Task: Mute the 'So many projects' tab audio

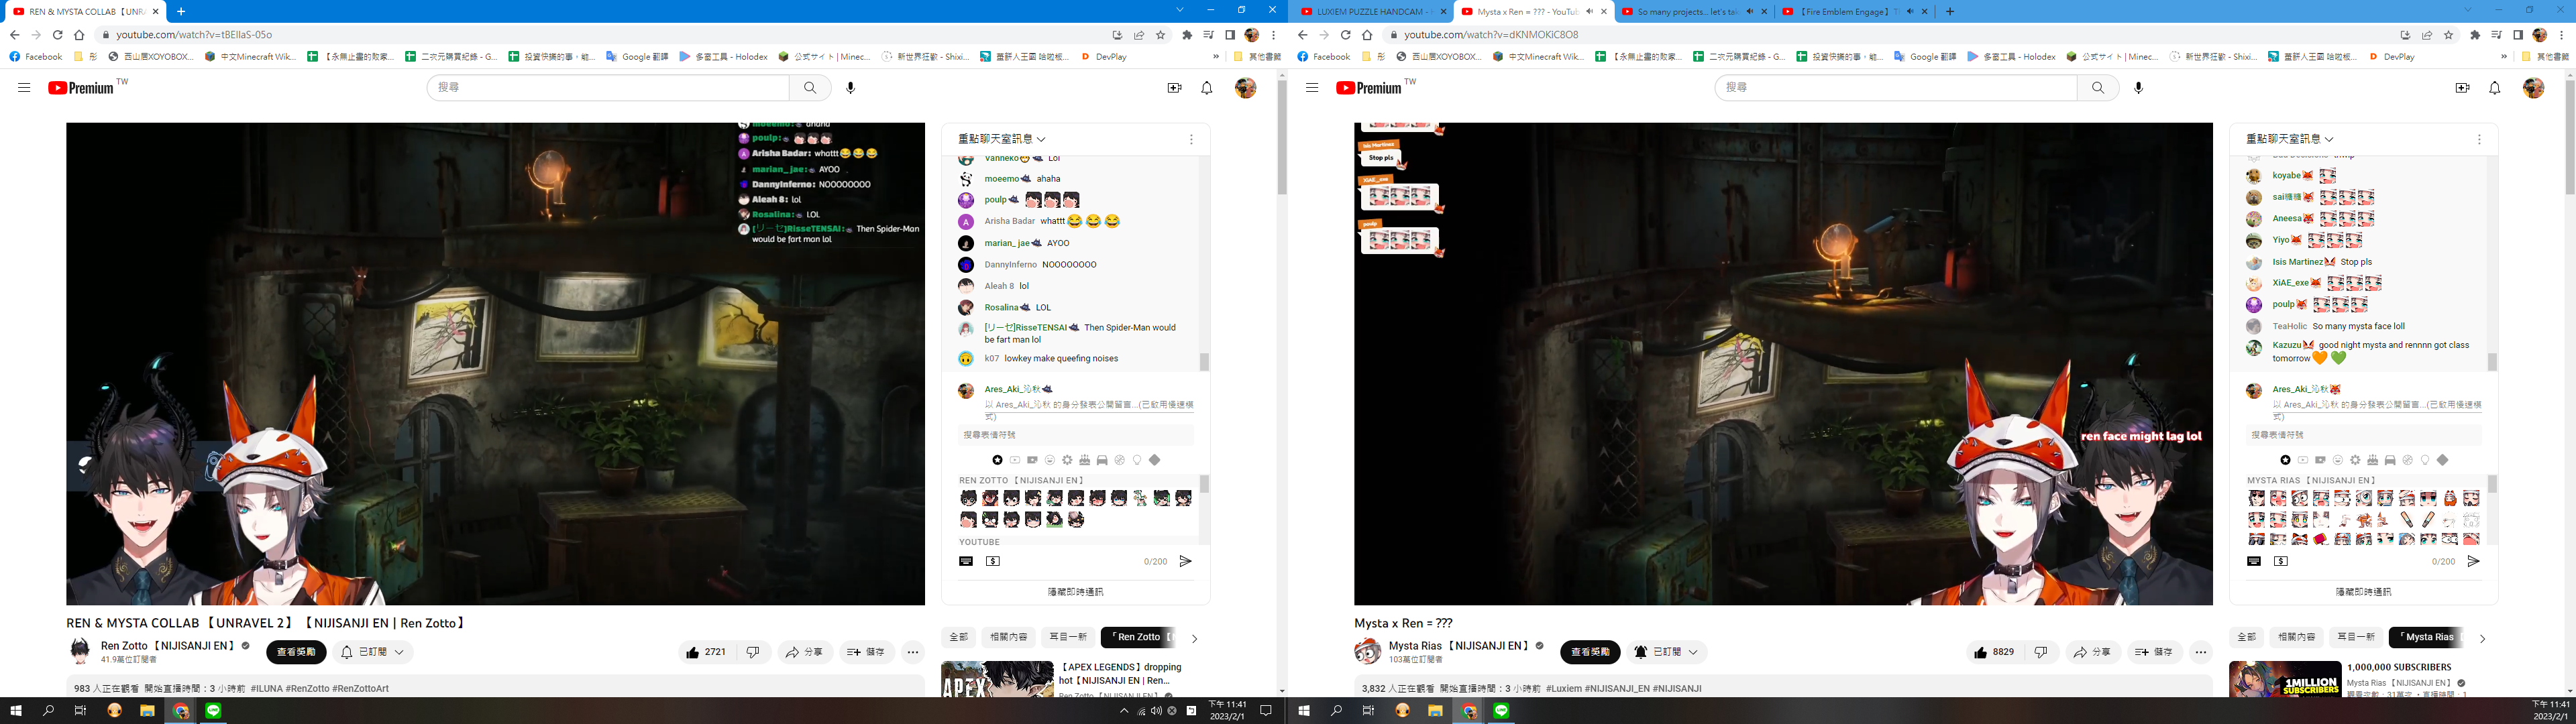Action: pyautogui.click(x=1750, y=12)
